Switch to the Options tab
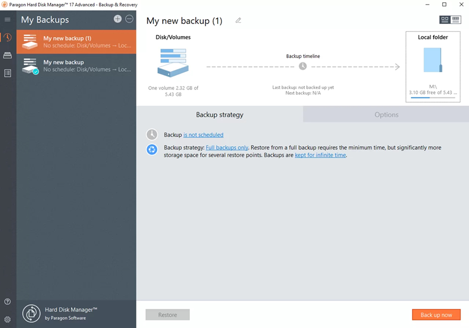Image resolution: width=469 pixels, height=328 pixels. 386,114
